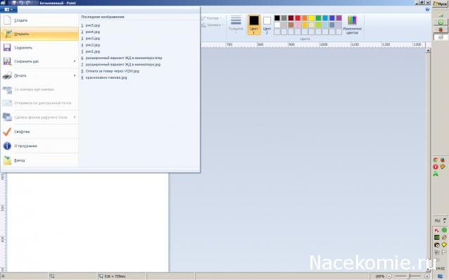Open recent file рис5.jpg

93,25
